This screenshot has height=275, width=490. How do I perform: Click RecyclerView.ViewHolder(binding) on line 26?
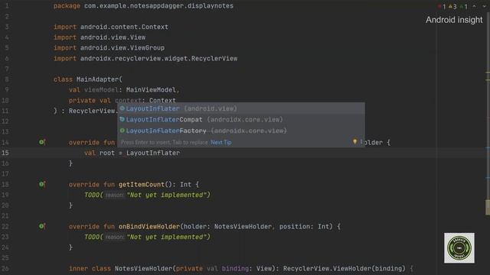[x=344, y=268]
